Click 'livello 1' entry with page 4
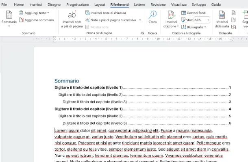Viewport: 248px width, 162px height. 143,109
